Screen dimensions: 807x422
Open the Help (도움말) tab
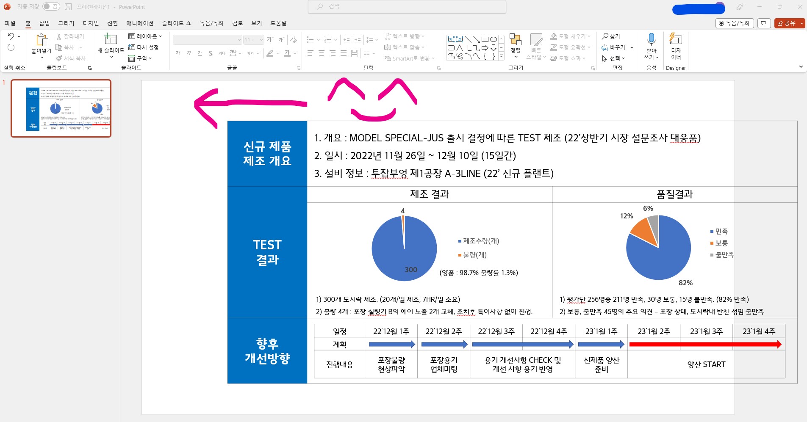pos(278,23)
